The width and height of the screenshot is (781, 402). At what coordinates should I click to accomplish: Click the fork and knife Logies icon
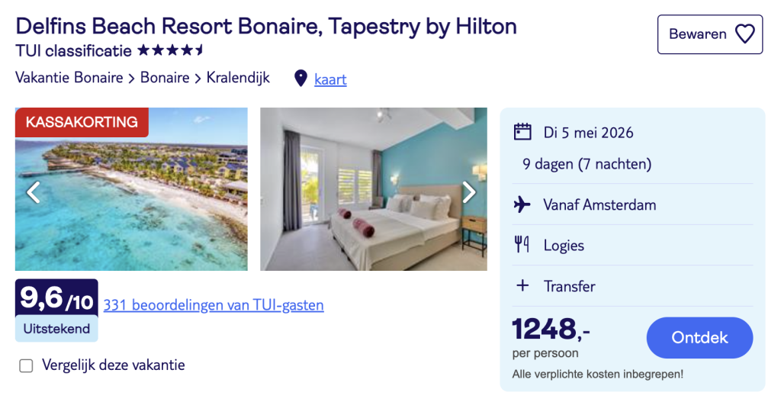coord(522,245)
